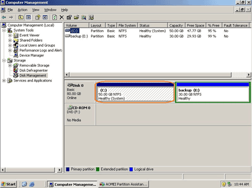
Task: Sort by the Volume column header
Action: click(77, 26)
